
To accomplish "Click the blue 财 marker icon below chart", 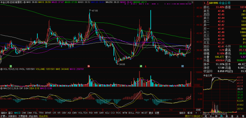I will click(182, 66).
